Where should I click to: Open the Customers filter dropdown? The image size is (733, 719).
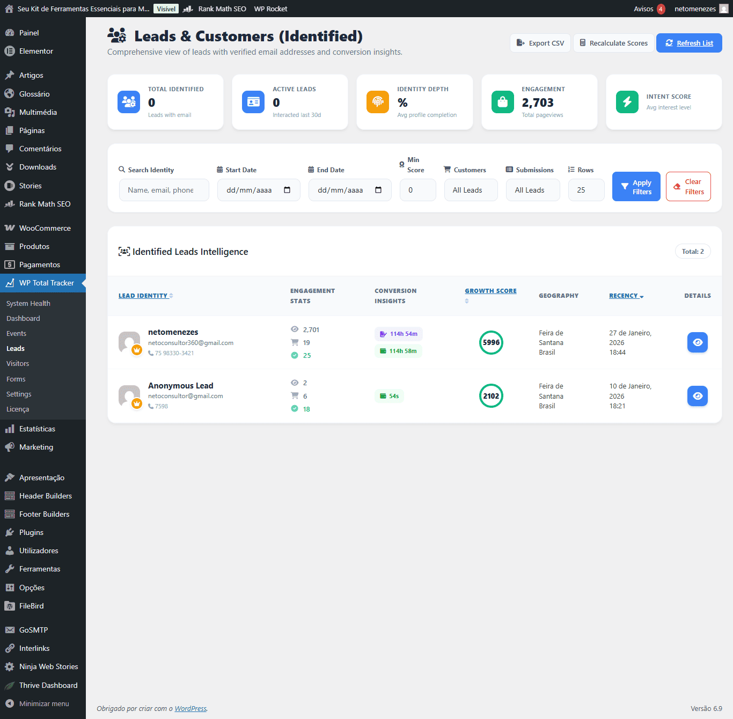click(x=471, y=190)
